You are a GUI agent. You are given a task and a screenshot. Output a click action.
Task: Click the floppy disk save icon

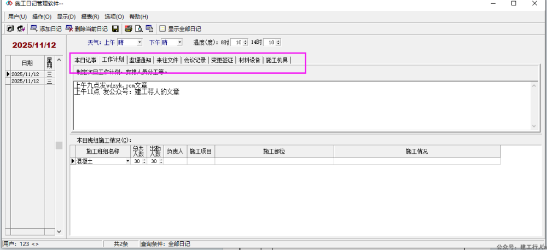115,28
